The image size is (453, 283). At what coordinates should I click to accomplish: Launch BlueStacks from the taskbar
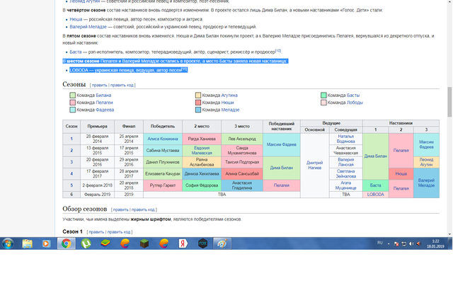(105, 243)
